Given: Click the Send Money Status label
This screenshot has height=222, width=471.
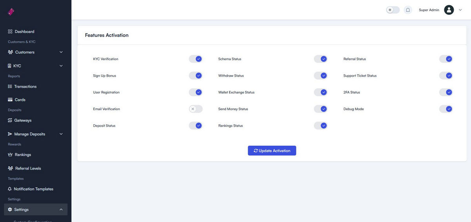Looking at the screenshot, I should (233, 109).
